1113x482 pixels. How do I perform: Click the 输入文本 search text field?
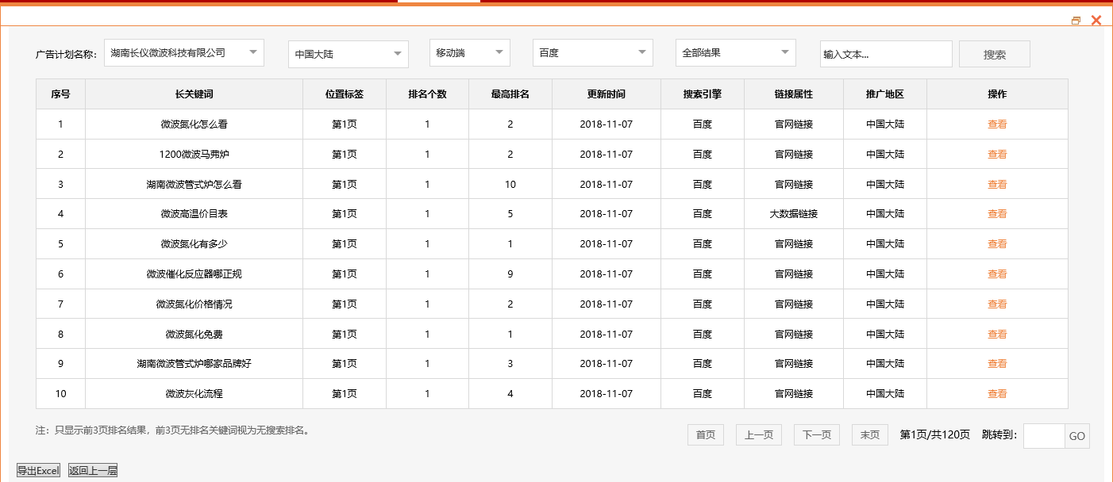[x=886, y=53]
